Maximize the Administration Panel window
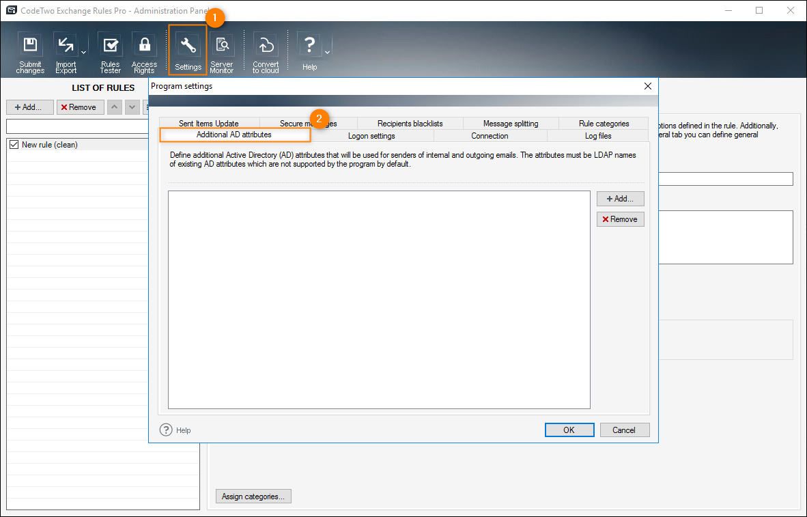This screenshot has height=517, width=807. coord(759,10)
